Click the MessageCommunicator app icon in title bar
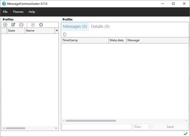The image size is (190, 137). (x=4, y=3)
